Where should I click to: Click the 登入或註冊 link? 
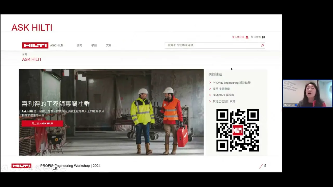tap(238, 37)
